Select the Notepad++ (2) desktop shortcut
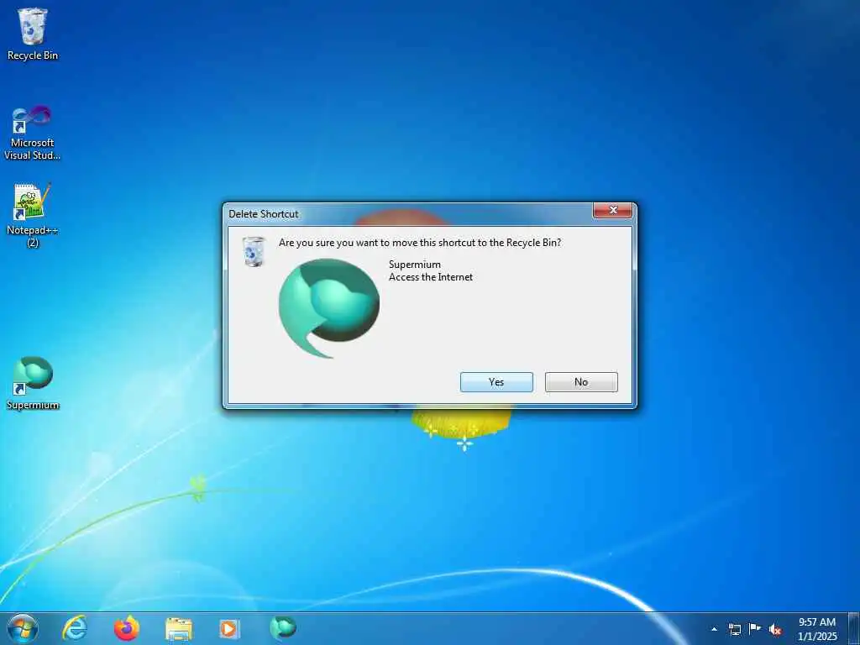This screenshot has width=860, height=645. [33, 216]
